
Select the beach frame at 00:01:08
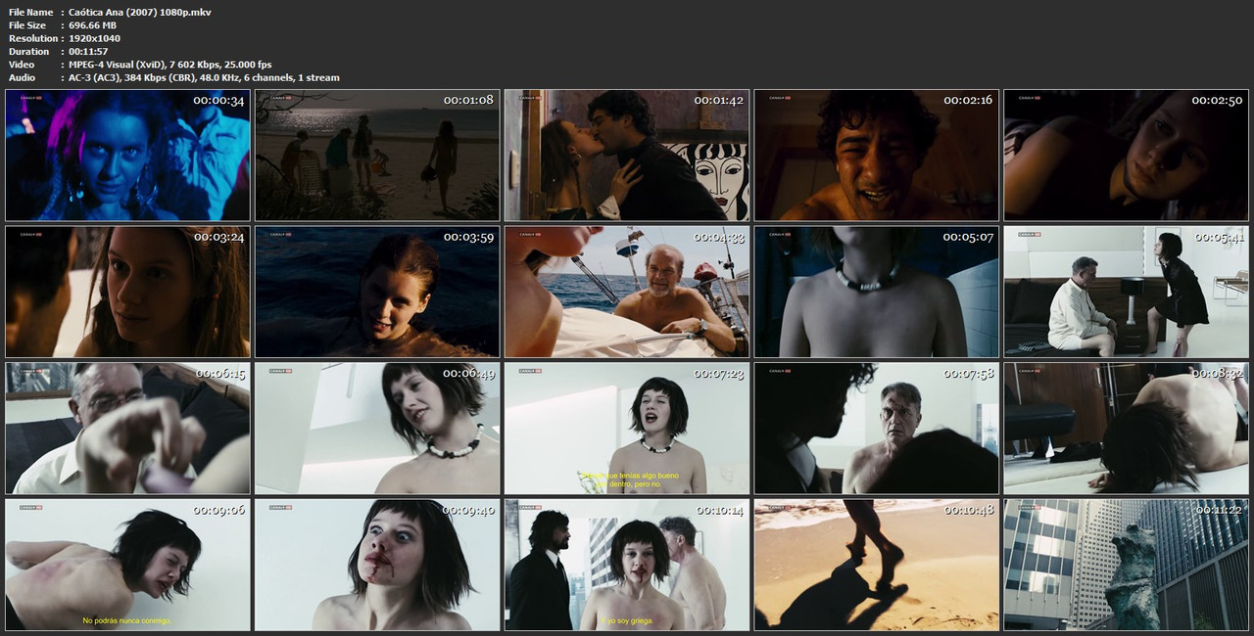pyautogui.click(x=377, y=156)
